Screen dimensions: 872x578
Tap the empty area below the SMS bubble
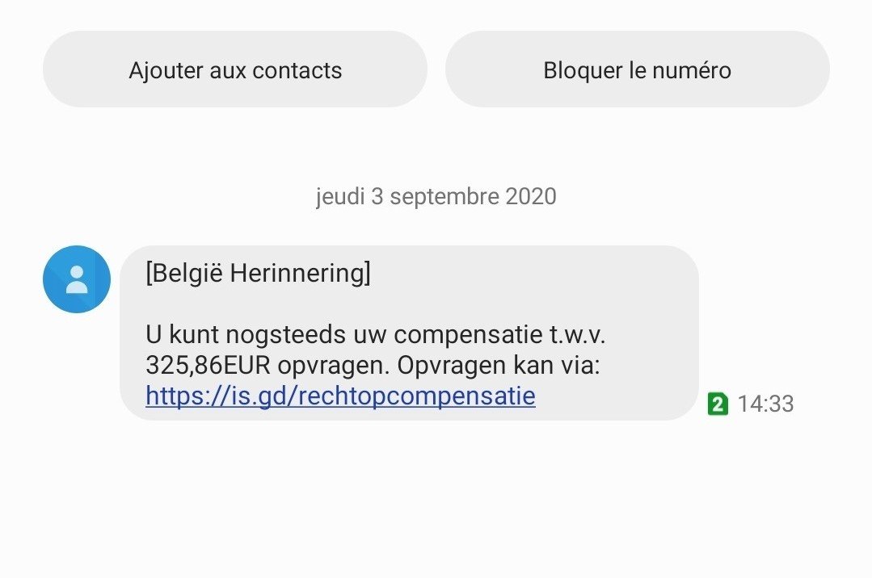pyautogui.click(x=436, y=501)
